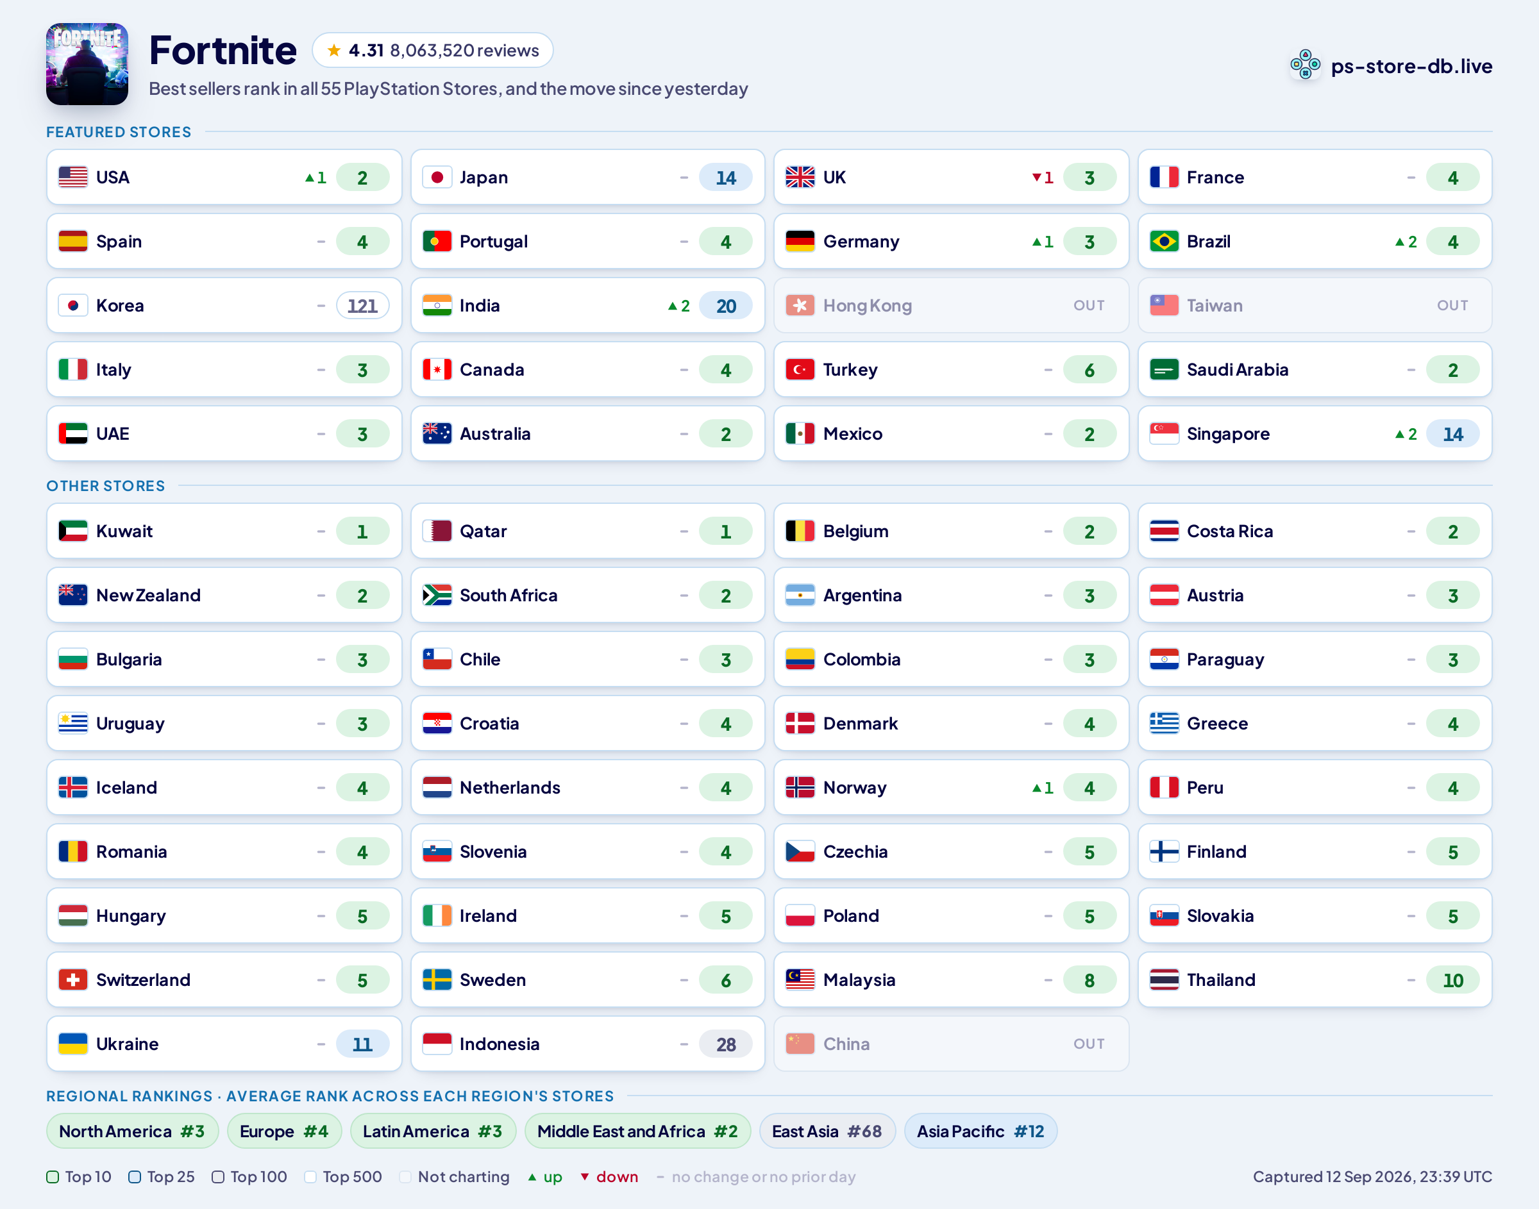Click the Korea flag icon
The height and width of the screenshot is (1209, 1539).
click(73, 306)
